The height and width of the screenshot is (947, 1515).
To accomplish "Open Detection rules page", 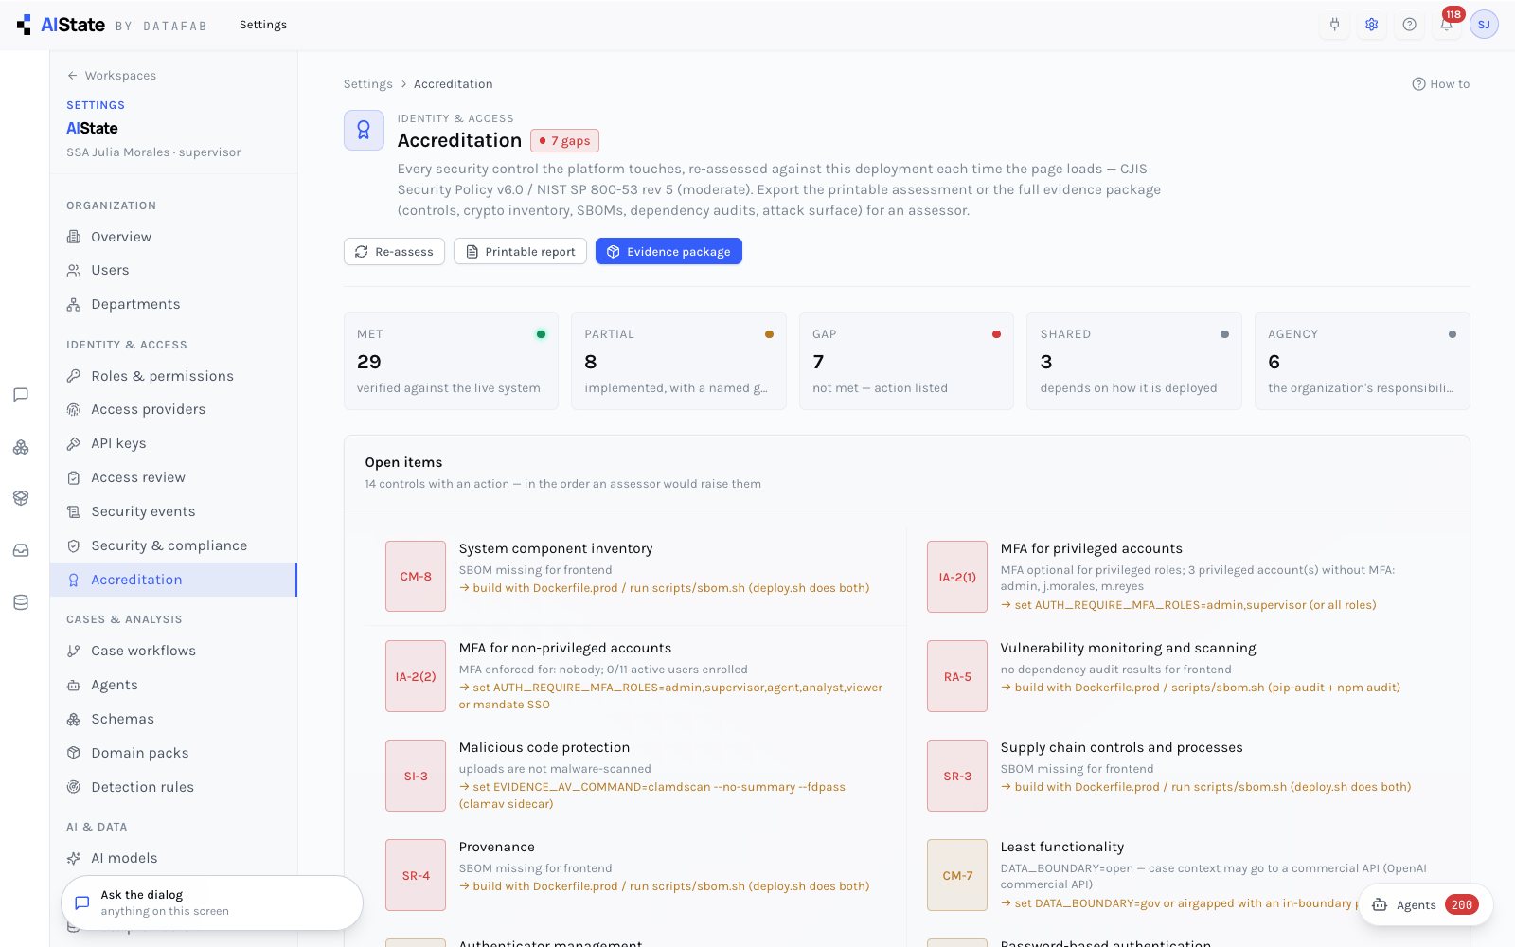I will click(x=174, y=787).
